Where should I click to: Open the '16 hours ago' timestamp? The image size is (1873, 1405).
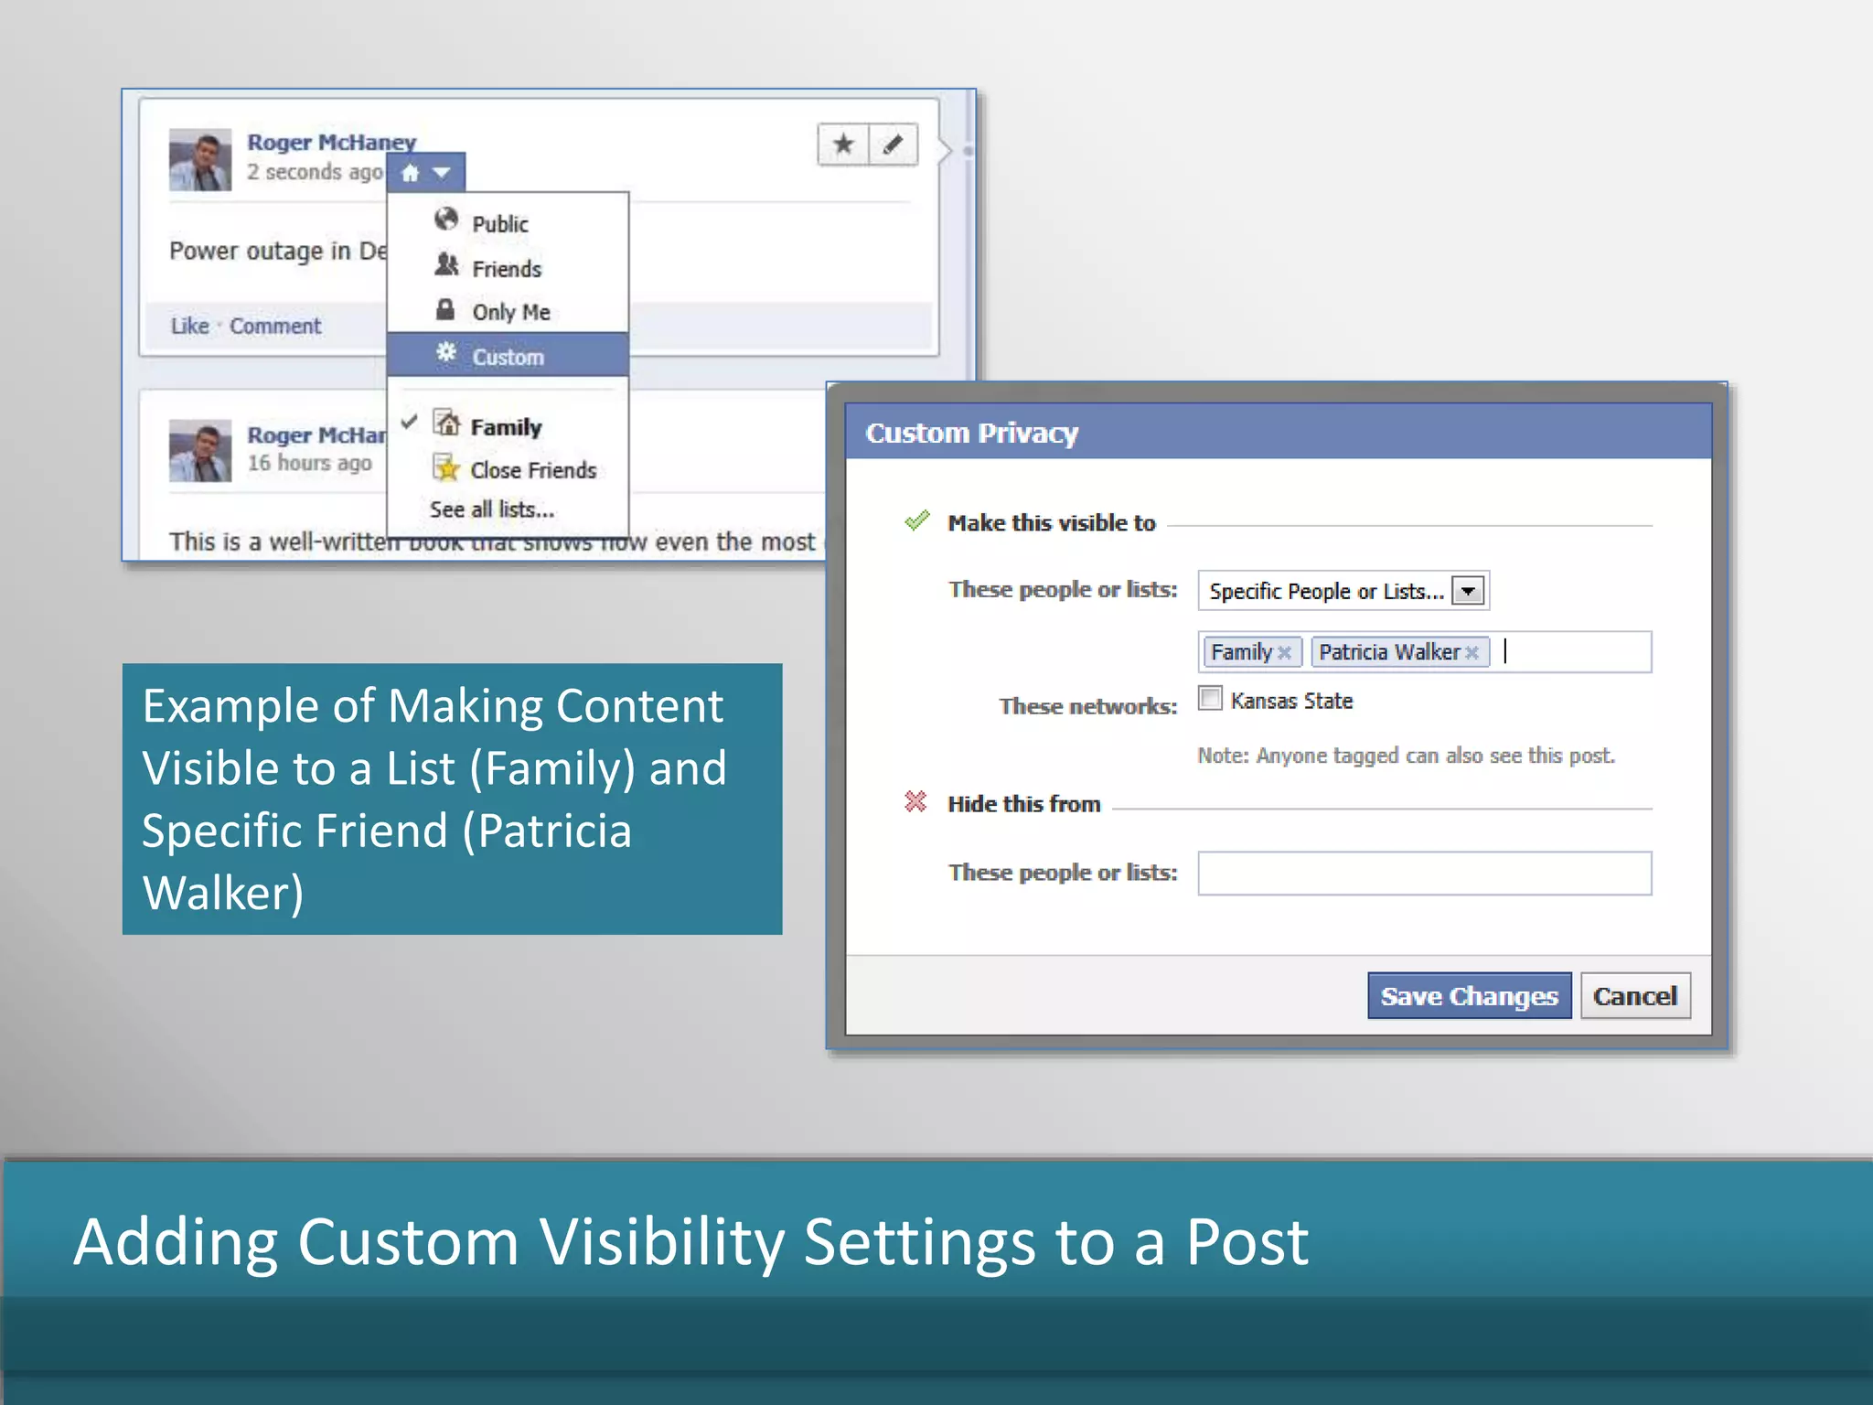pyautogui.click(x=309, y=463)
